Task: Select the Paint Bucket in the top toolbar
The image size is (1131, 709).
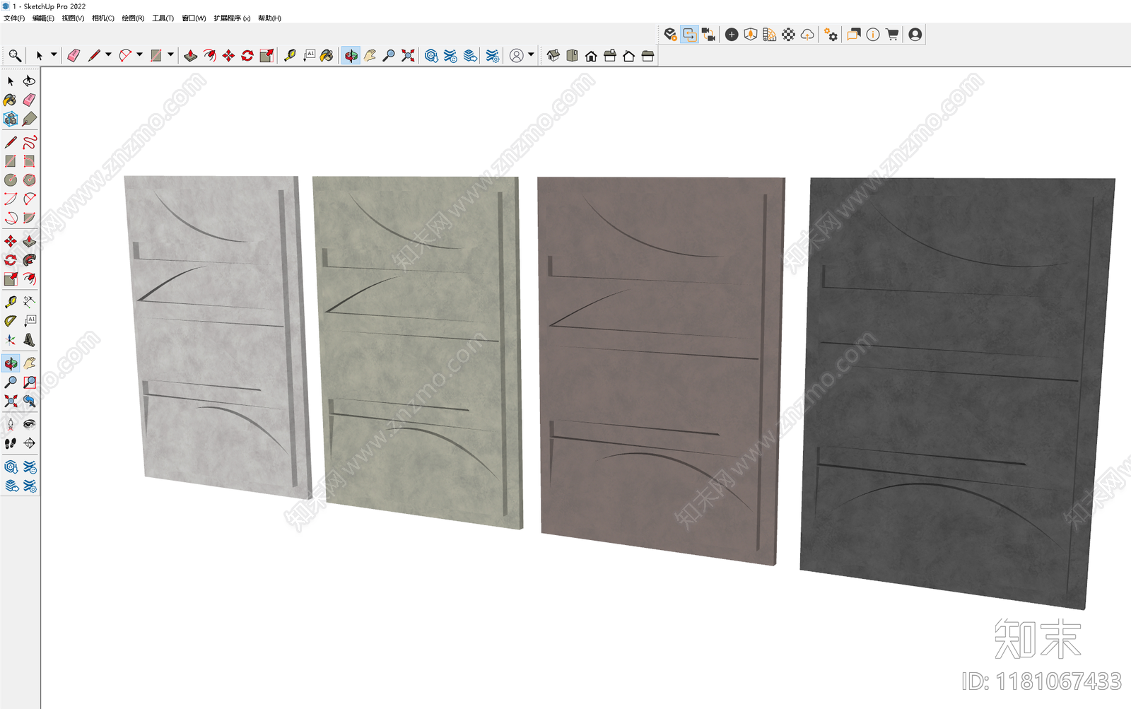Action: point(327,55)
